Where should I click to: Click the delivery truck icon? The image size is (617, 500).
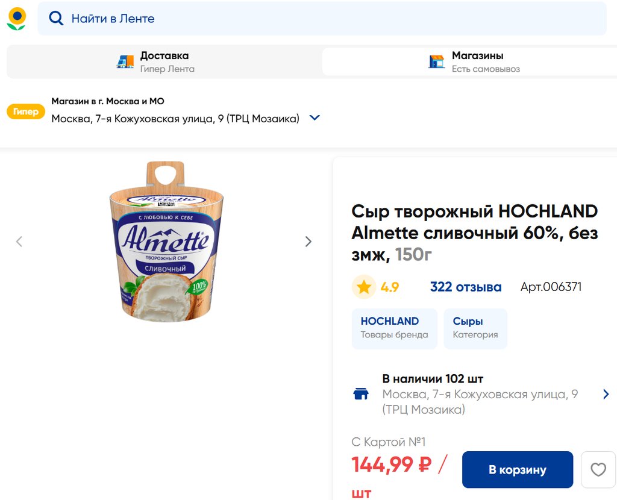point(125,61)
